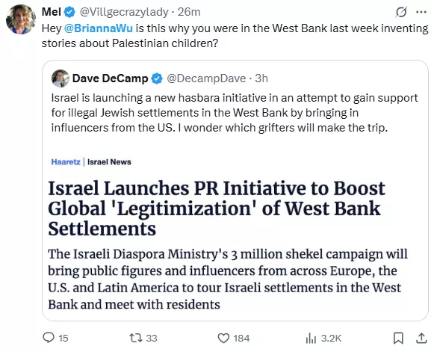Click Dave DeCamp's verified badge
This screenshot has width=434, height=352.
157,78
